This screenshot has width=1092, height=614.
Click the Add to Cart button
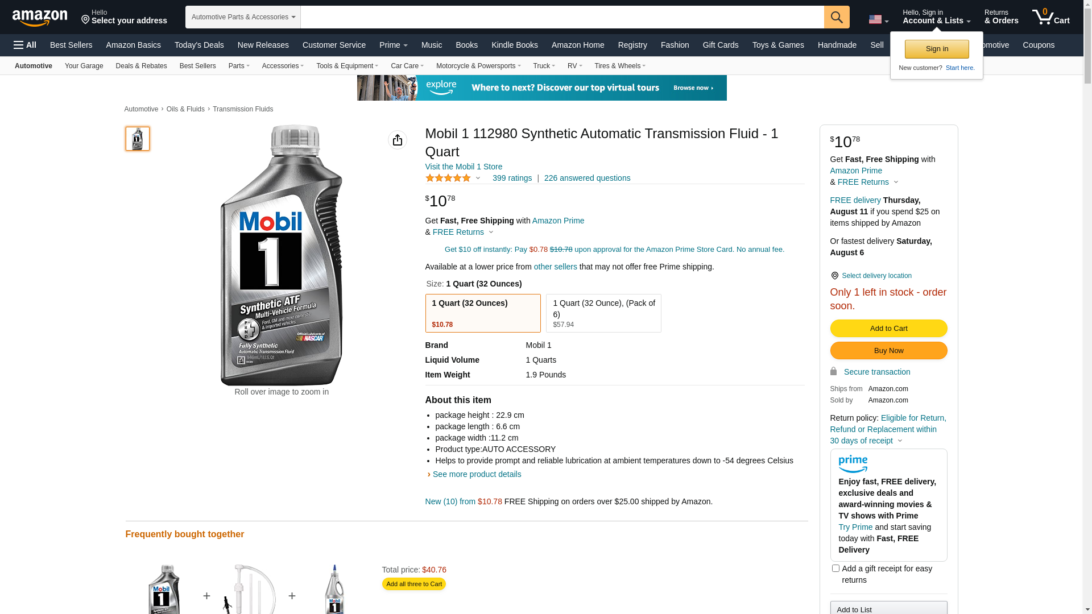(x=888, y=329)
